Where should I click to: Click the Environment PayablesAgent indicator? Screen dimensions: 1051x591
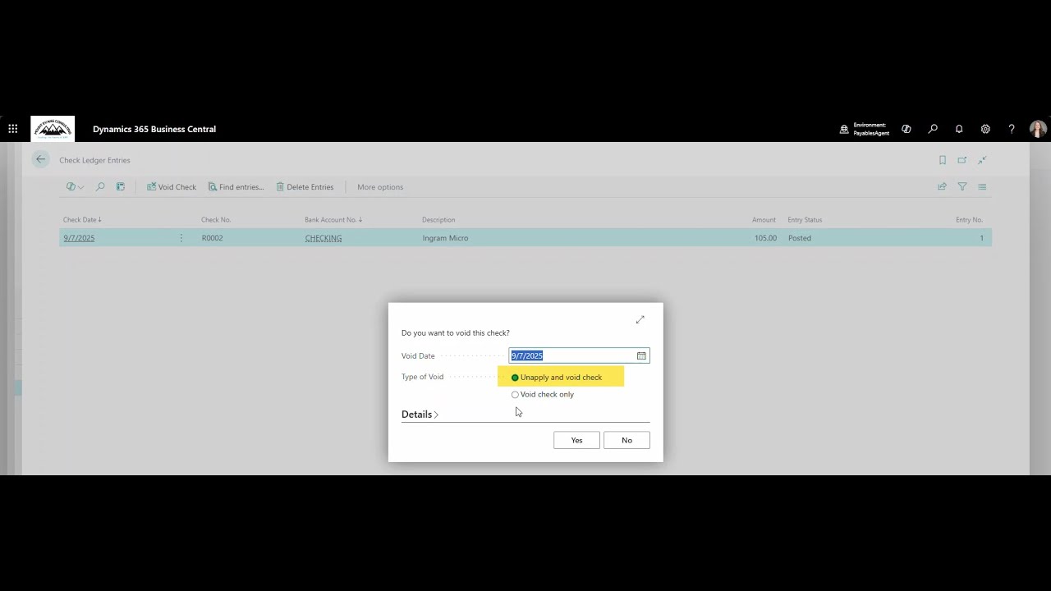pyautogui.click(x=865, y=129)
